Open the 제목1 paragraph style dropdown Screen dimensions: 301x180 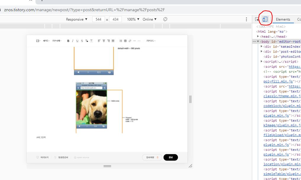[46, 41]
